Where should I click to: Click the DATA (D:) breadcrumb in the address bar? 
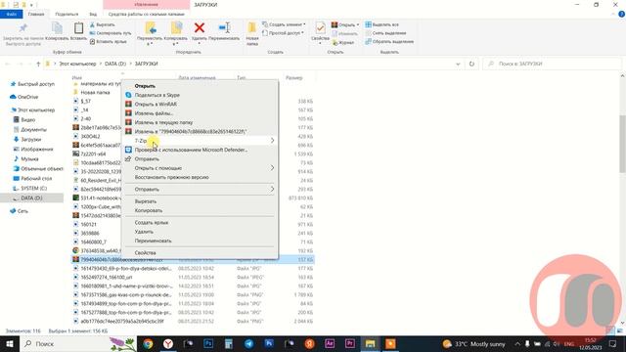point(115,64)
